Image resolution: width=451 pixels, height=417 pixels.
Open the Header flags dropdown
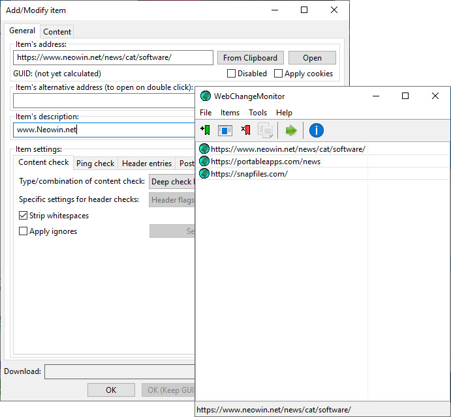[x=172, y=200]
